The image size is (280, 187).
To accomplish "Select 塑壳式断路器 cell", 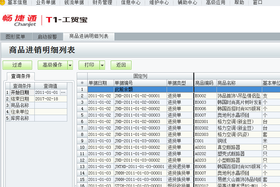I will point(239,154).
